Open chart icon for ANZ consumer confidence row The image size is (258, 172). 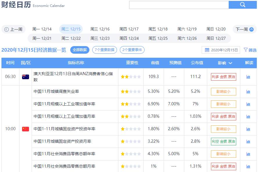[248, 77]
